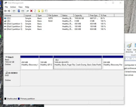Click the Forward arrow toolbar icon
The image size is (136, 107).
click(x=9, y=11)
